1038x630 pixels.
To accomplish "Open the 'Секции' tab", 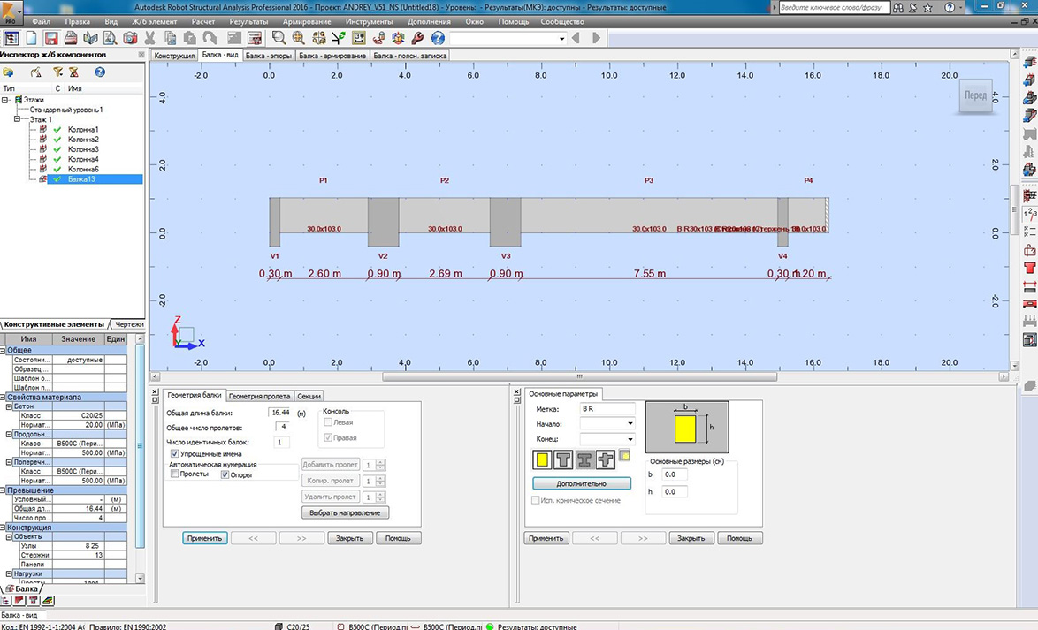I will tap(309, 396).
